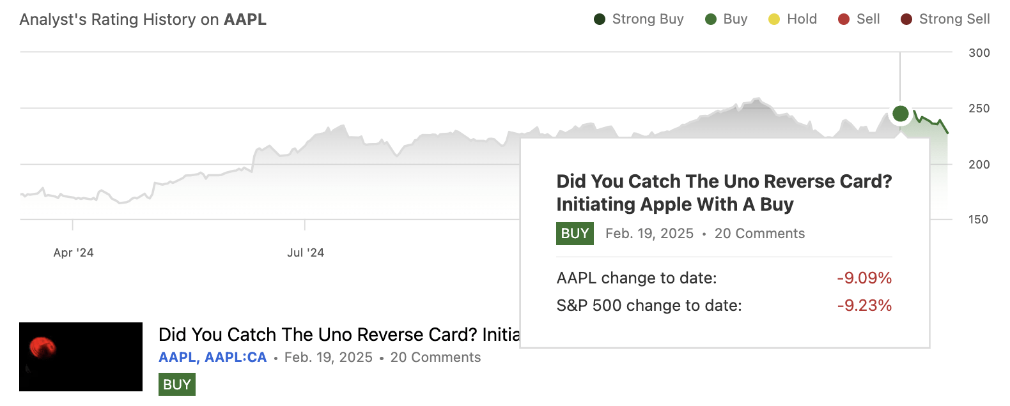Open the Uno Reverse Card article title link
Screen dimensions: 1010x406
coord(339,334)
